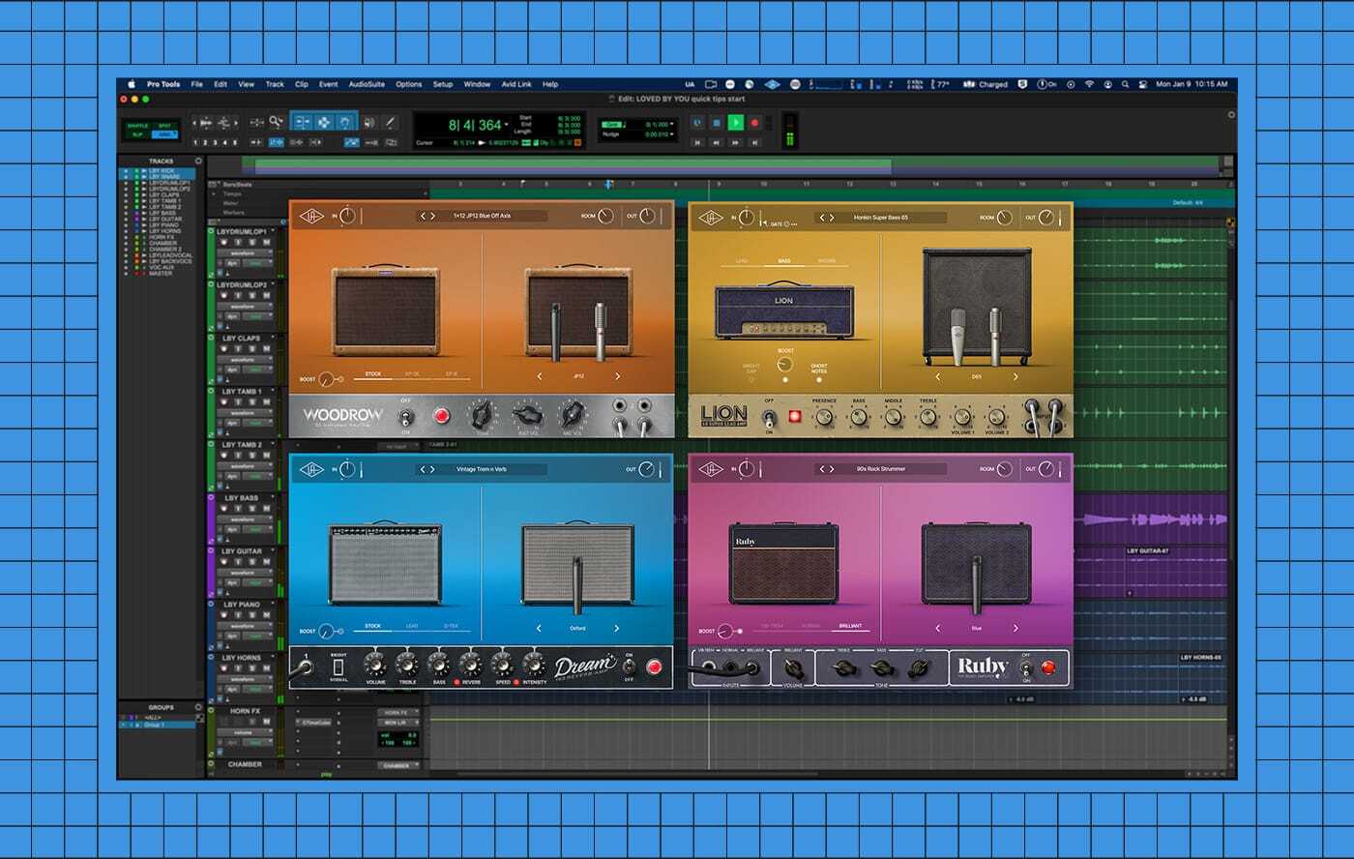
Task: Adjust the Dream REVERB knob
Action: pos(470,665)
